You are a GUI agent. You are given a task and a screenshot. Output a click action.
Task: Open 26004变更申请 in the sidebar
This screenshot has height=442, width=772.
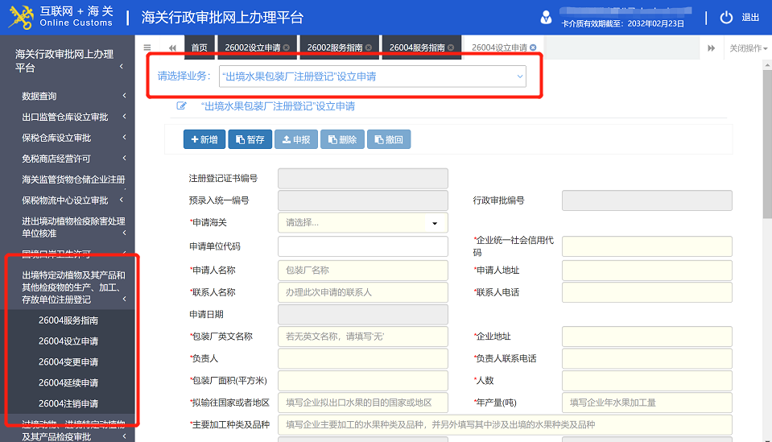(68, 361)
